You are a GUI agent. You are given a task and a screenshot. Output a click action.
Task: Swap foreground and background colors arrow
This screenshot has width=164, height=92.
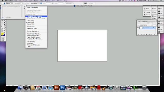click(x=5, y=33)
